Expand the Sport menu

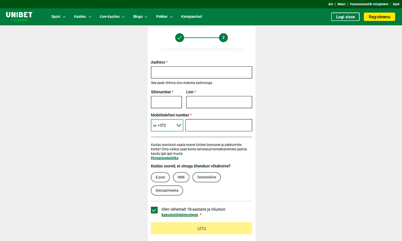[x=58, y=17]
